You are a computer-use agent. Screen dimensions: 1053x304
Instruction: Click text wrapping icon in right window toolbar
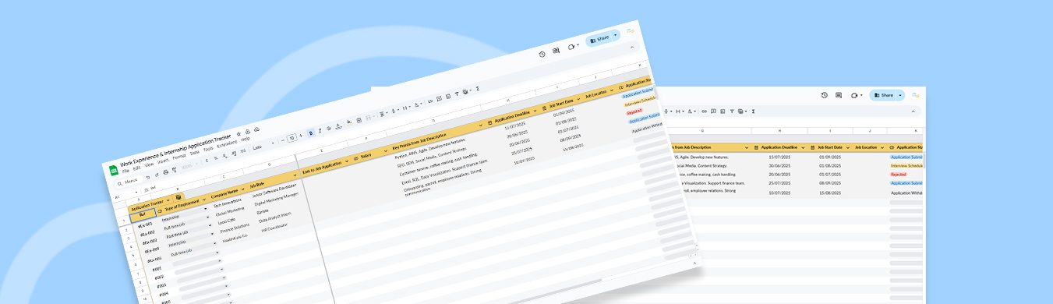[x=677, y=111]
